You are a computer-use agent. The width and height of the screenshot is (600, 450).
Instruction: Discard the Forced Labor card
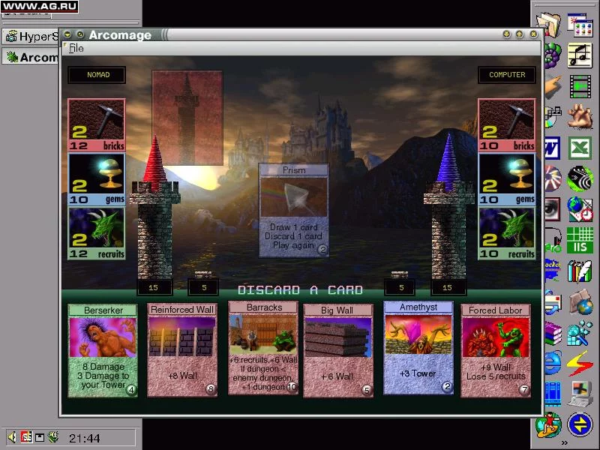tap(496, 350)
